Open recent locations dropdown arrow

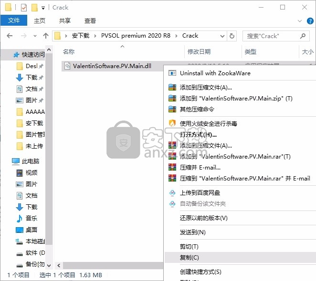(35, 36)
